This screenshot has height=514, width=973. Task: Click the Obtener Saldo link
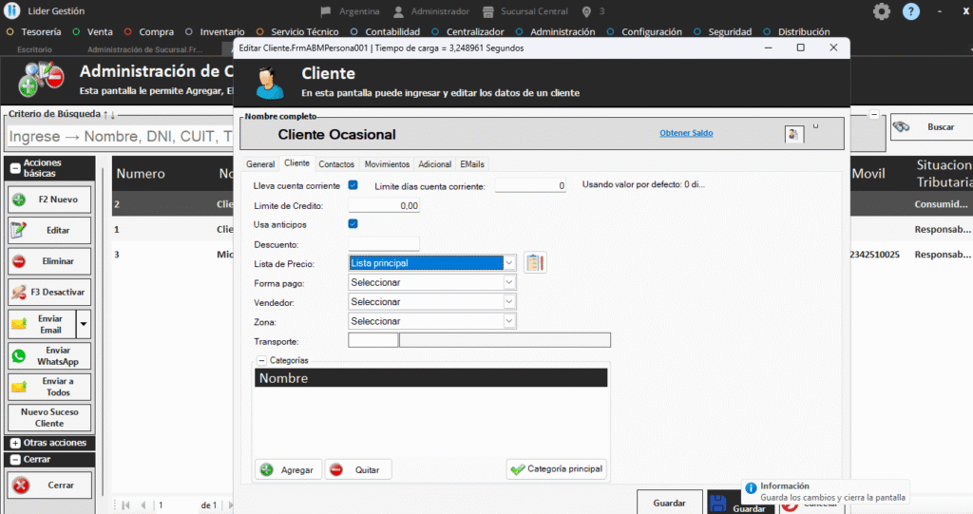[686, 133]
